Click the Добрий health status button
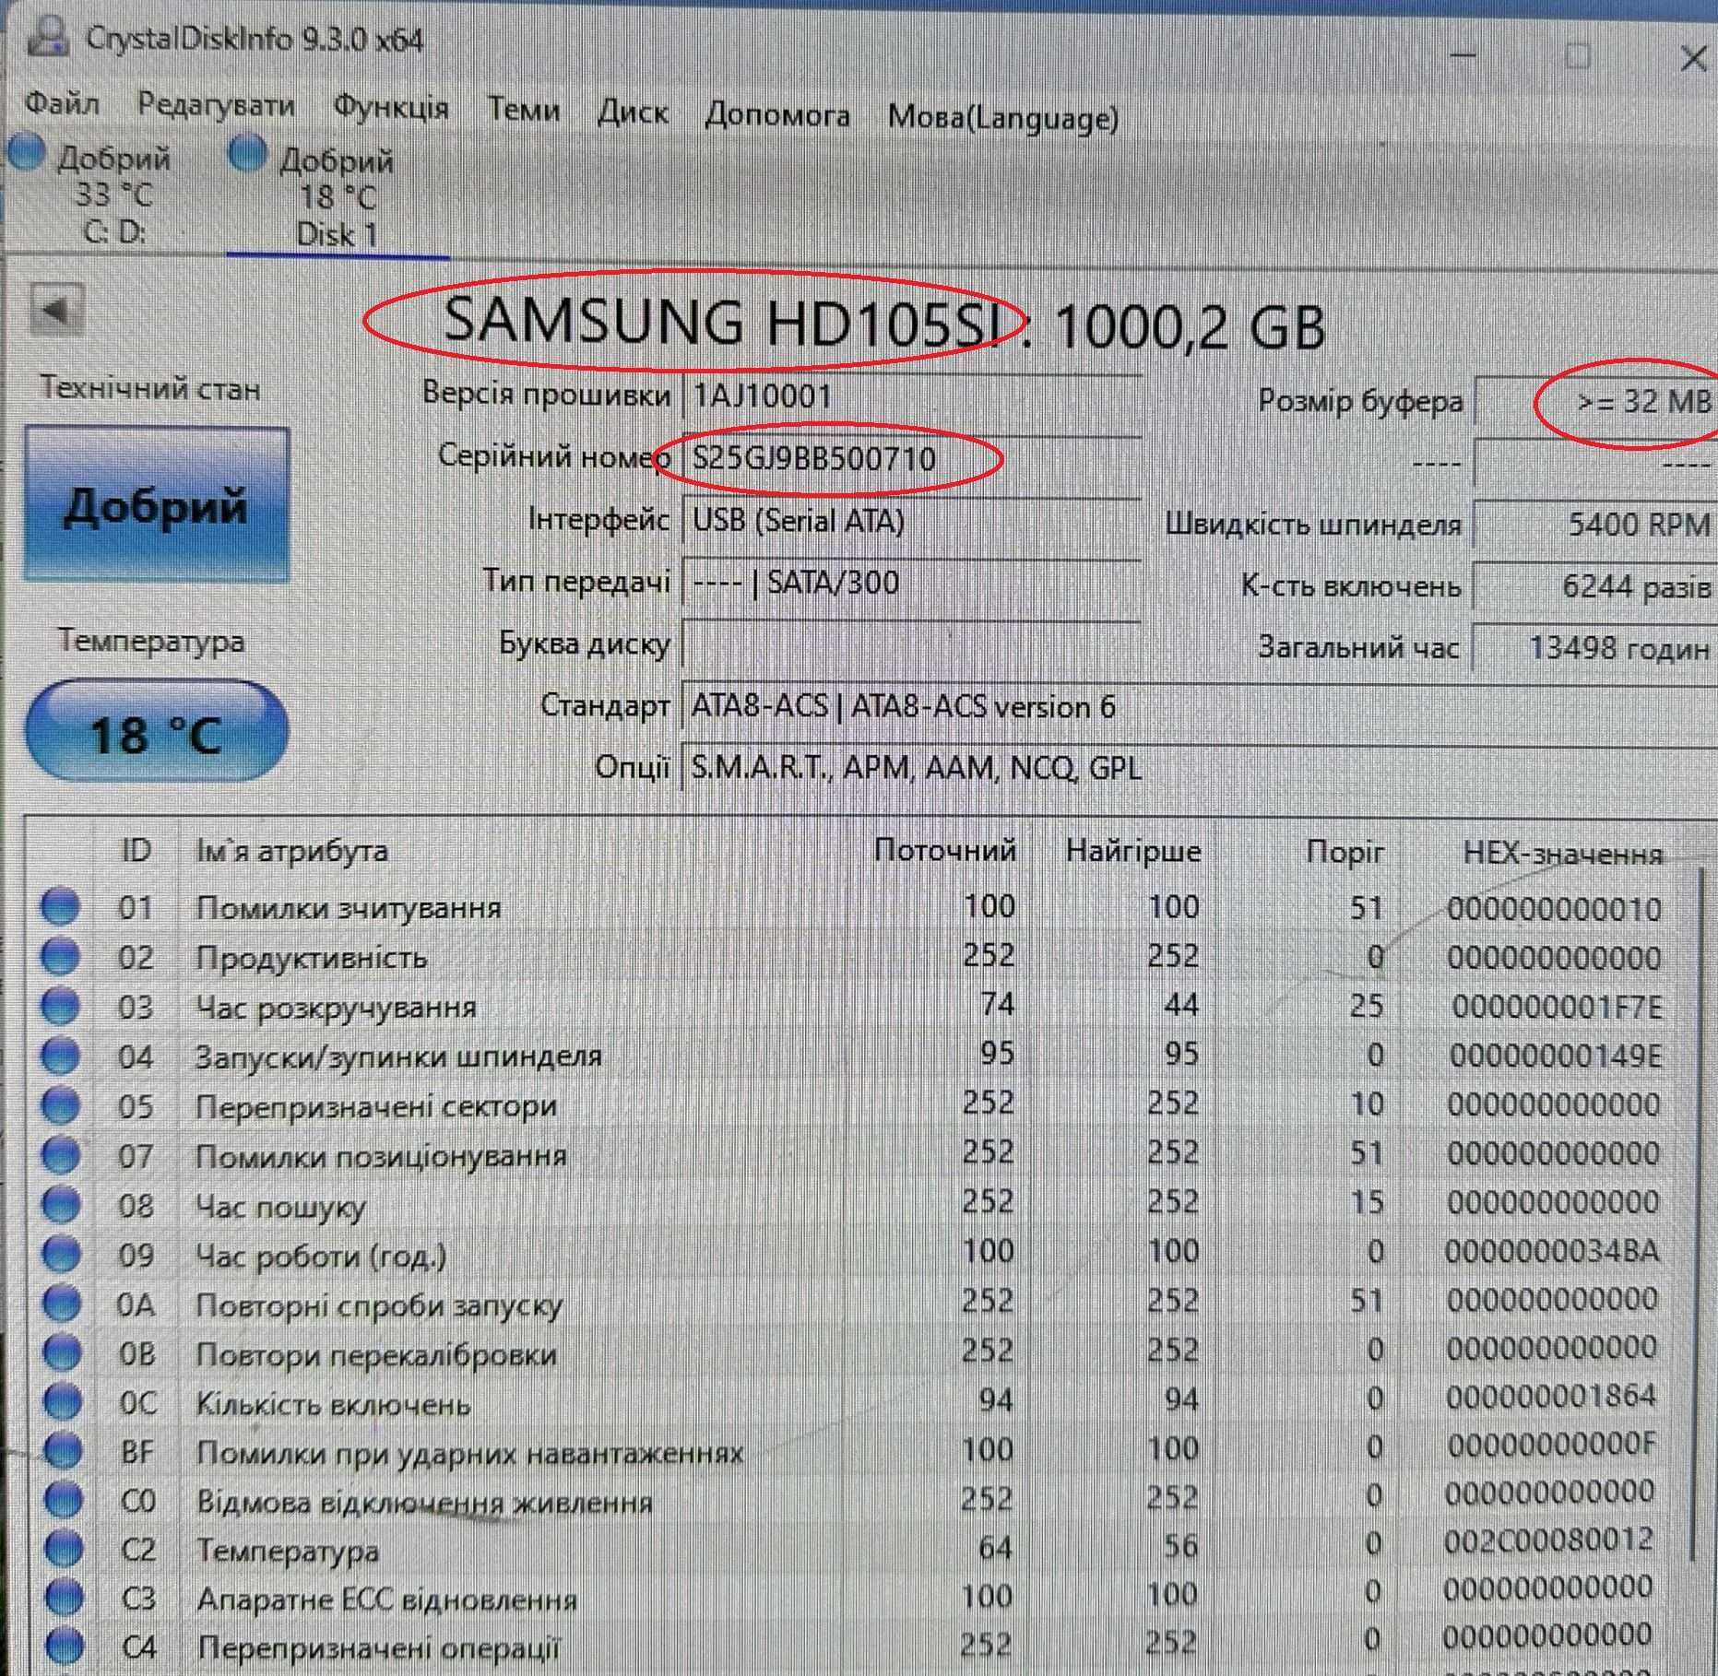Screen dimensions: 1718x1676 pos(156,503)
